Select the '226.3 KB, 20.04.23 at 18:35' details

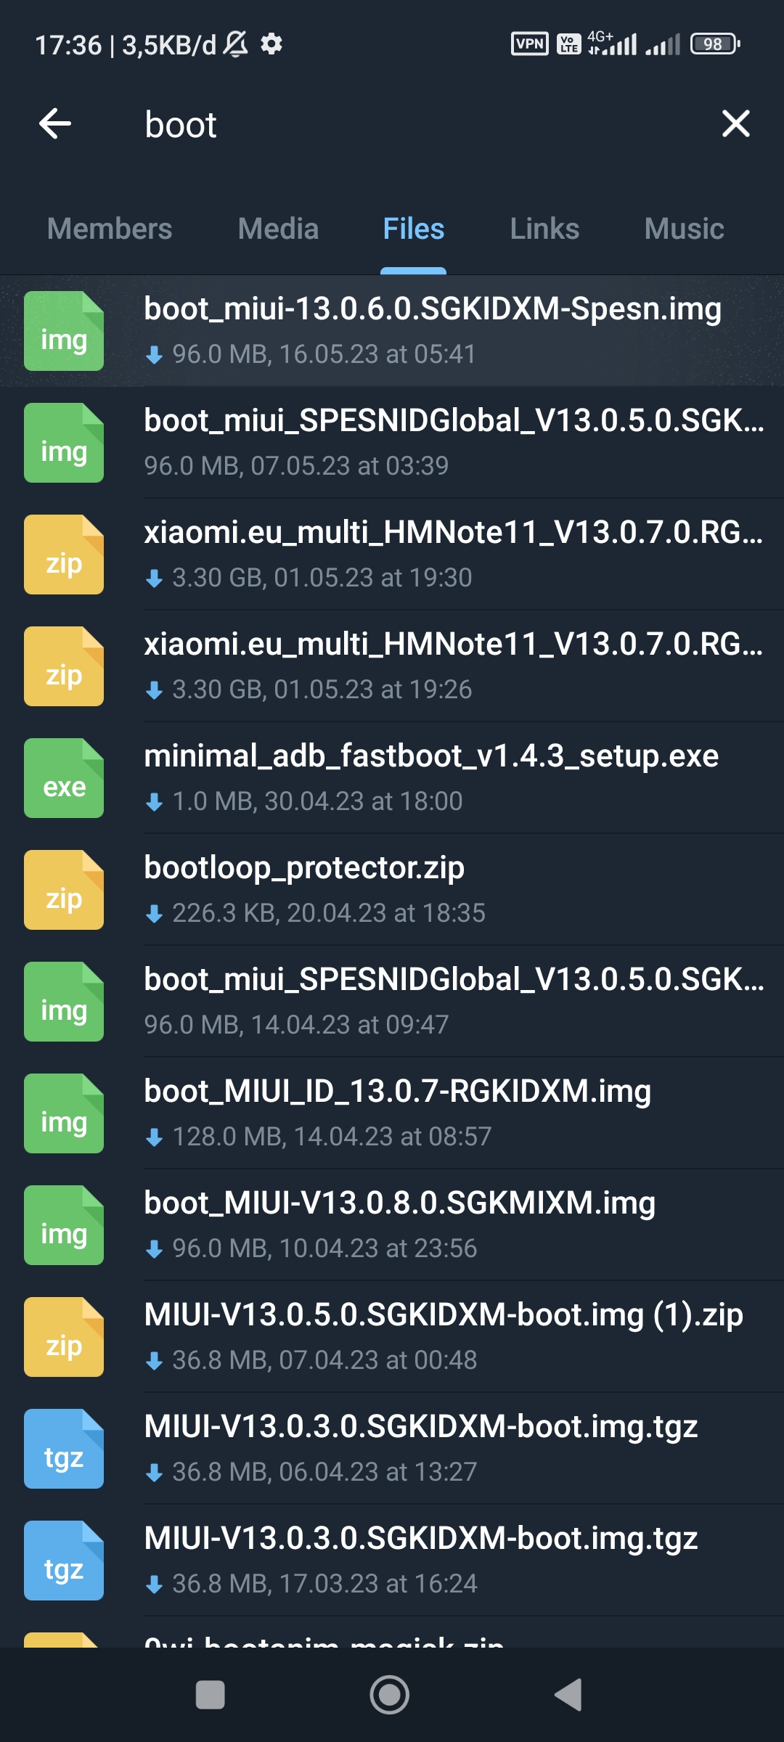click(329, 913)
